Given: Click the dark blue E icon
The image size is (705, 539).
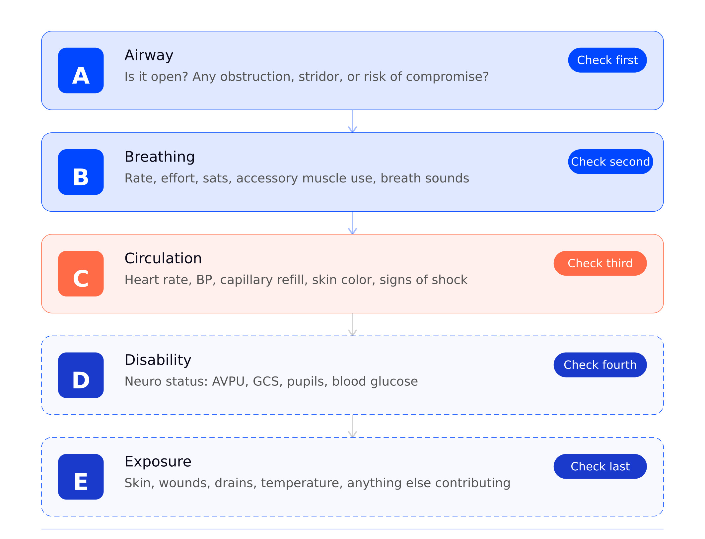Looking at the screenshot, I should click(81, 476).
